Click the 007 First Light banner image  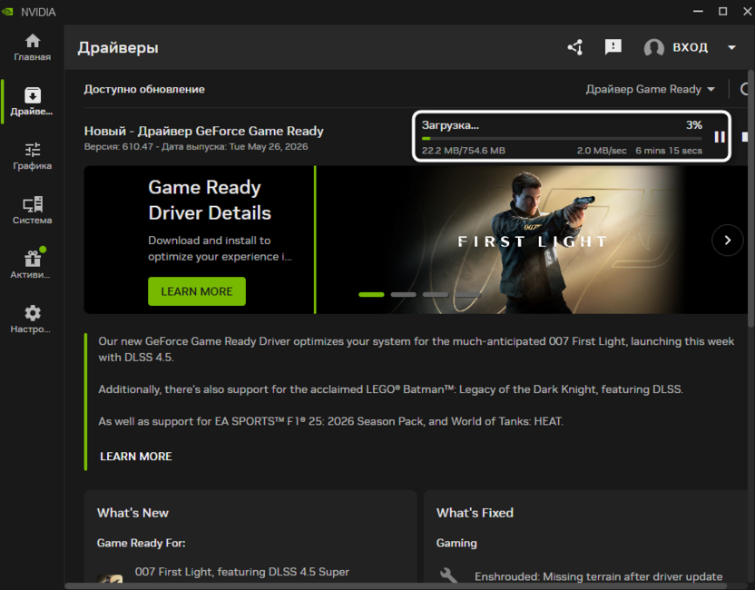click(x=532, y=240)
